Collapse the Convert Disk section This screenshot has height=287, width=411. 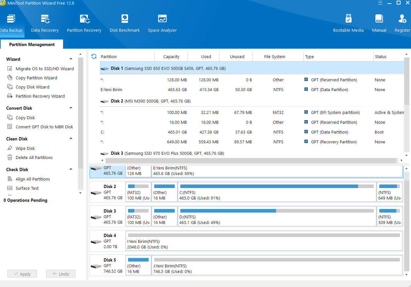coord(71,108)
